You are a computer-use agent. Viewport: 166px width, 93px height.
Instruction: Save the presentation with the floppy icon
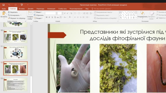pyautogui.click(x=3, y=5)
